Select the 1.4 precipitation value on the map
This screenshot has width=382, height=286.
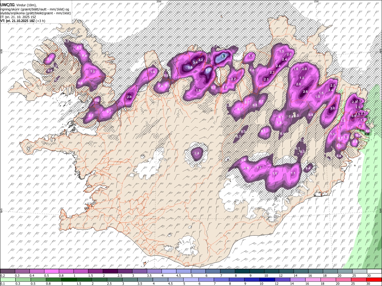153,72
